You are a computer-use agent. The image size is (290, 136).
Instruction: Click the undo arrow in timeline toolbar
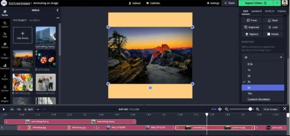(38, 109)
